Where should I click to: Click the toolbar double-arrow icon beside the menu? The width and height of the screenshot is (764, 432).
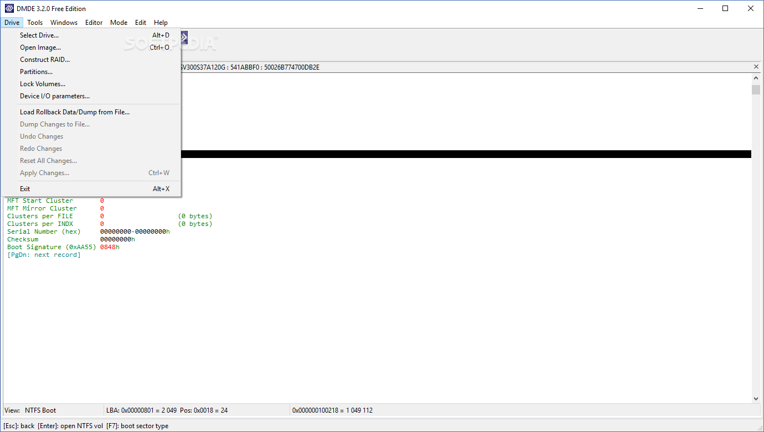click(184, 38)
